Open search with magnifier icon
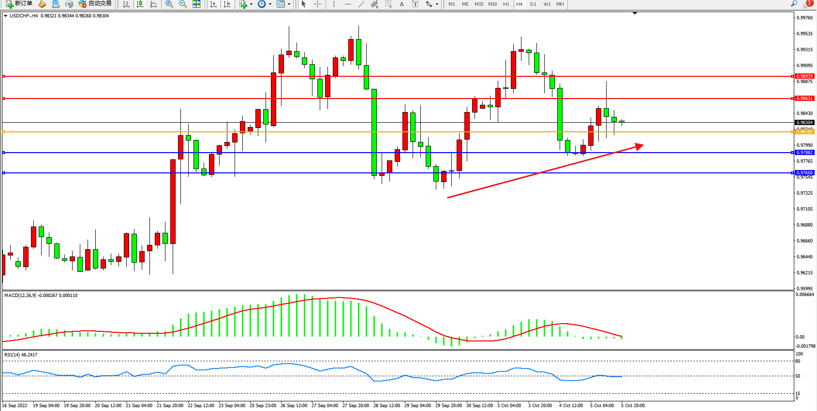Screen dimensions: 817x411 794,4
